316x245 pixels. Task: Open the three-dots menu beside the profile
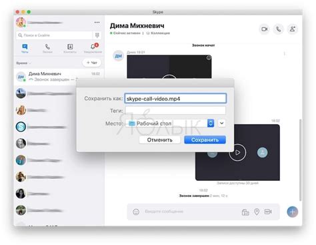(x=97, y=22)
